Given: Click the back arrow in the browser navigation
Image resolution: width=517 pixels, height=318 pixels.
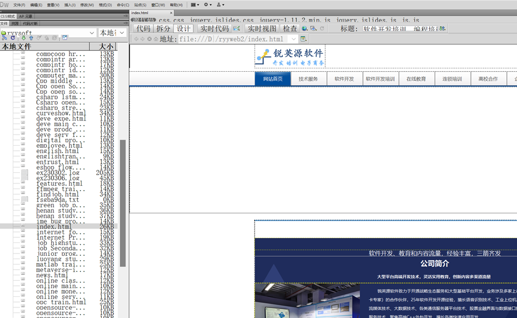Looking at the screenshot, I should pyautogui.click(x=136, y=39).
